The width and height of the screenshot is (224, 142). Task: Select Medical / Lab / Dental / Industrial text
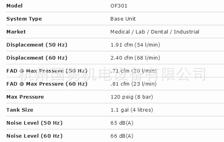[155, 32]
